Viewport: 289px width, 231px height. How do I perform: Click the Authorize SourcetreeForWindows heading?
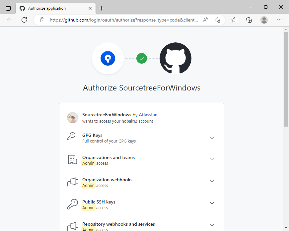[x=142, y=88]
